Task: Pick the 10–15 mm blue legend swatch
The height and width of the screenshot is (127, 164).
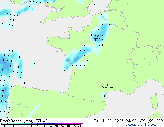Action: (x=34, y=124)
